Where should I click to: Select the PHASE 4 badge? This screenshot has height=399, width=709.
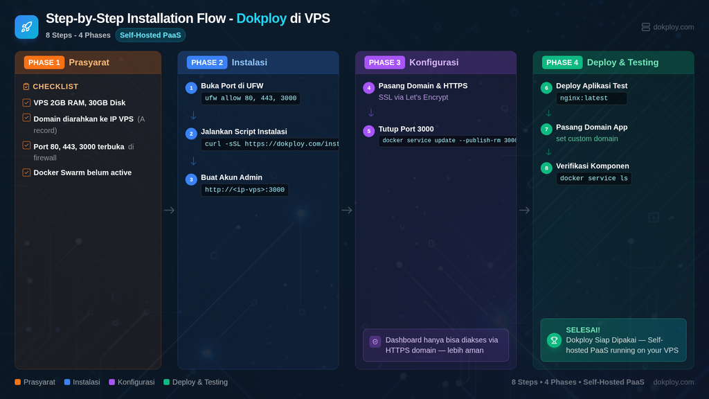point(562,62)
